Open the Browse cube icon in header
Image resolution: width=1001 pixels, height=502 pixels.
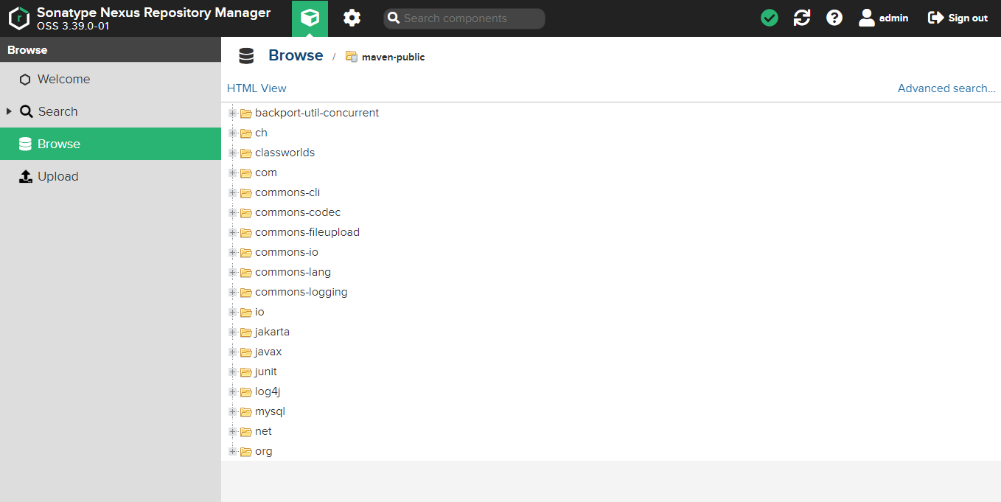tap(310, 18)
